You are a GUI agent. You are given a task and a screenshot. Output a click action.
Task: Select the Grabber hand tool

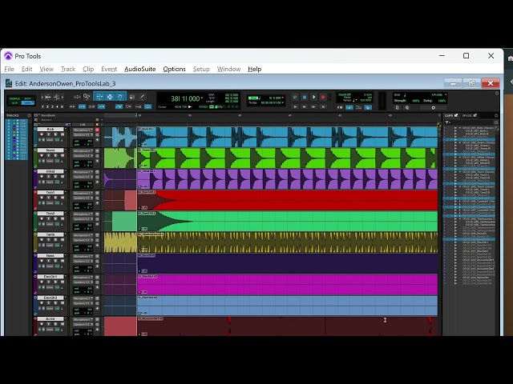click(x=120, y=97)
